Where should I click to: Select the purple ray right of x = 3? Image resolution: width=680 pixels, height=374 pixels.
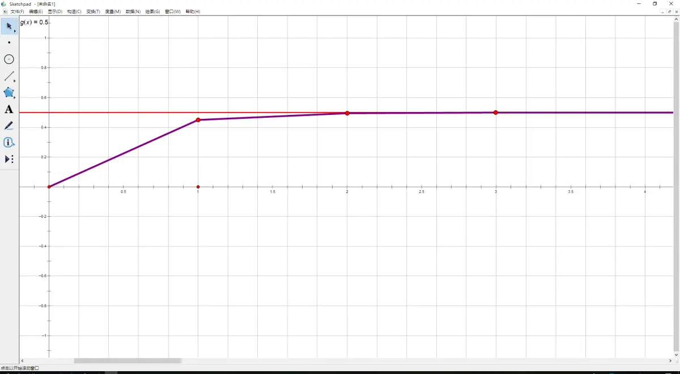coord(585,113)
